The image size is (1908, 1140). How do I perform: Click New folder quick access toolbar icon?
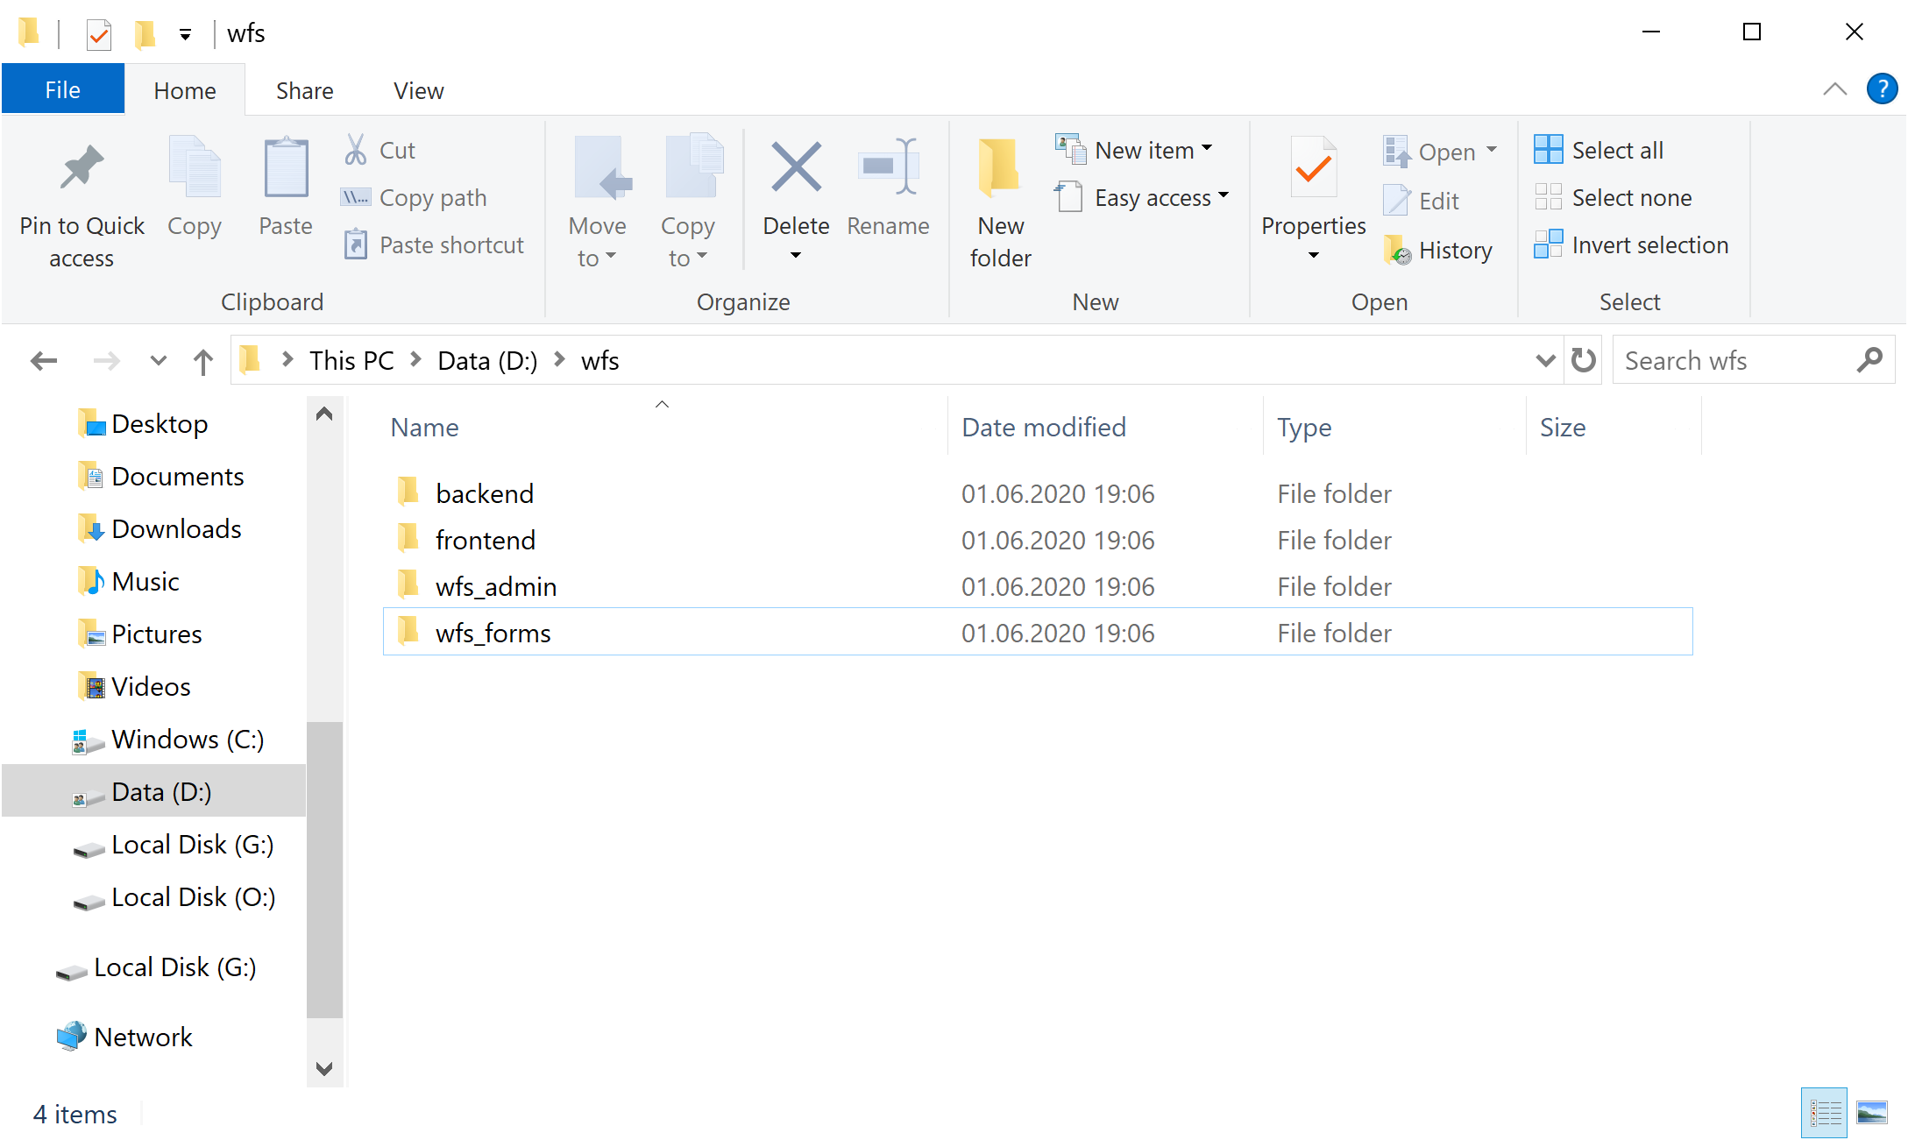[145, 34]
